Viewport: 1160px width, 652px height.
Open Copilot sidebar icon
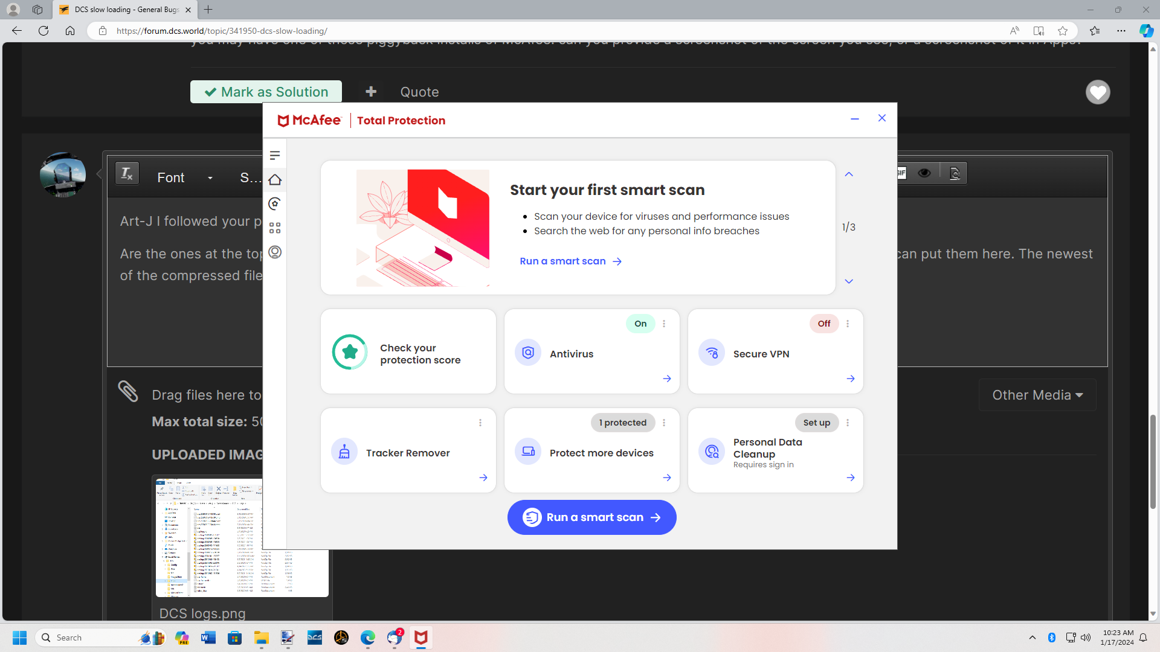(x=1146, y=31)
